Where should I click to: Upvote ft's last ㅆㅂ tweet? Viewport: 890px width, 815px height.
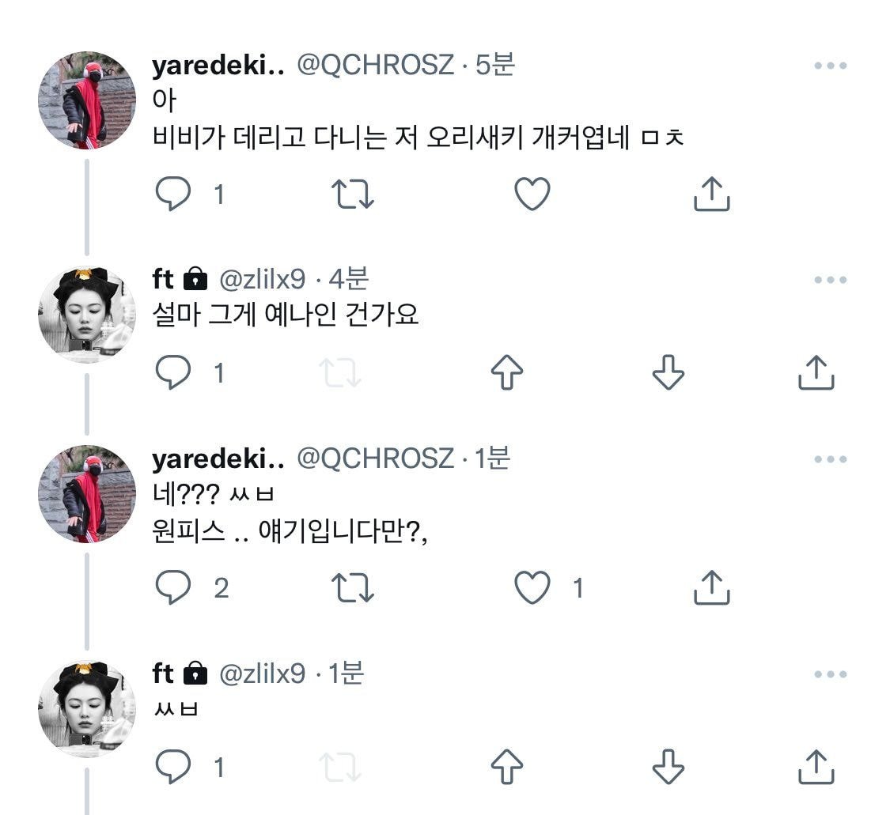click(x=507, y=766)
